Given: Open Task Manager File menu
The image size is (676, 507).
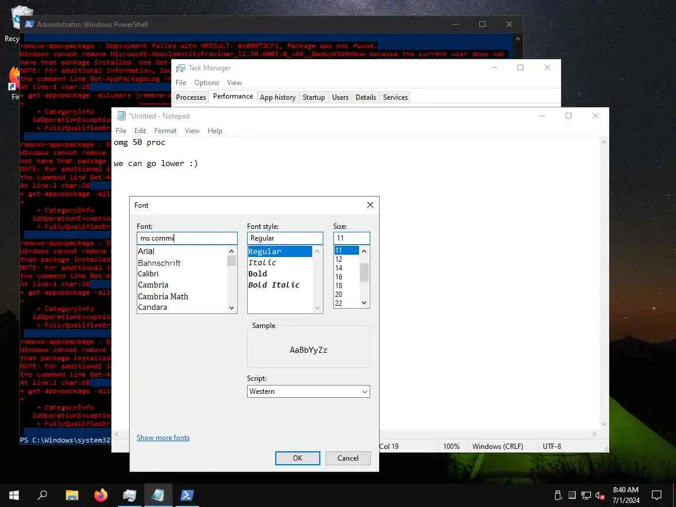Looking at the screenshot, I should (x=181, y=82).
